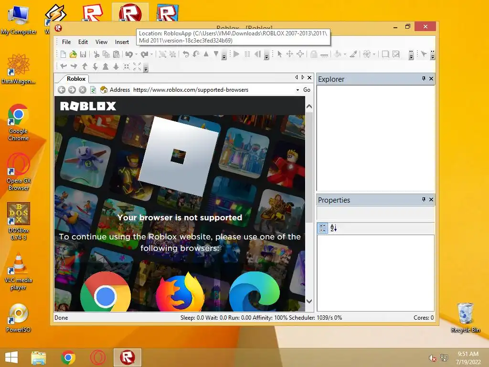Click the browser Forward arrow button
This screenshot has height=367, width=489.
[72, 90]
